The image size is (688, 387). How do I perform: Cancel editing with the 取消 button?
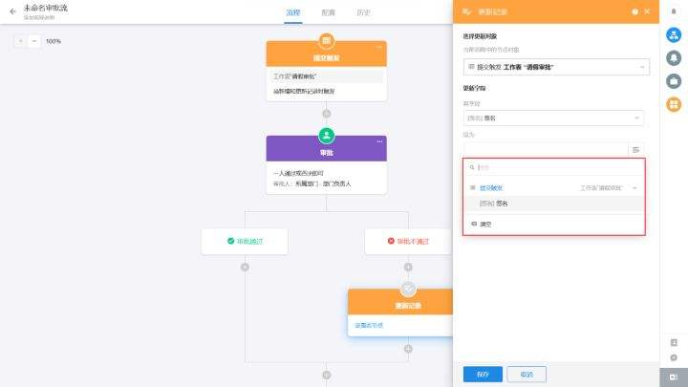[527, 375]
